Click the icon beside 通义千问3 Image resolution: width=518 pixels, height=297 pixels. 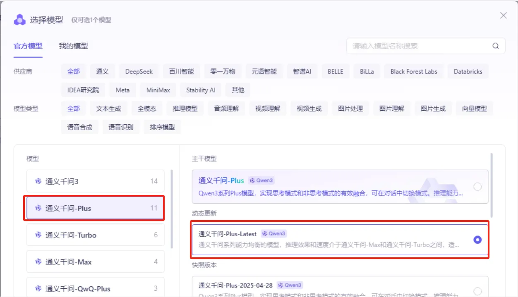pyautogui.click(x=38, y=181)
